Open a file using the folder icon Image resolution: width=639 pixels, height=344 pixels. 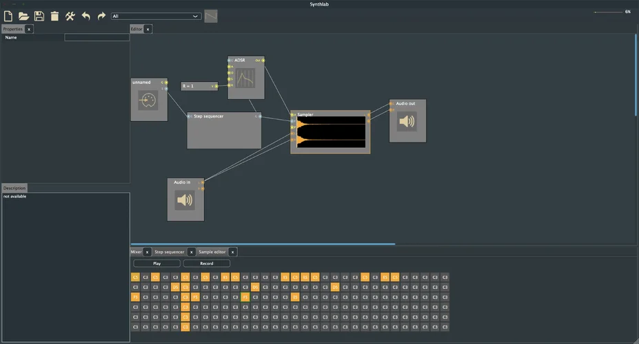(23, 16)
